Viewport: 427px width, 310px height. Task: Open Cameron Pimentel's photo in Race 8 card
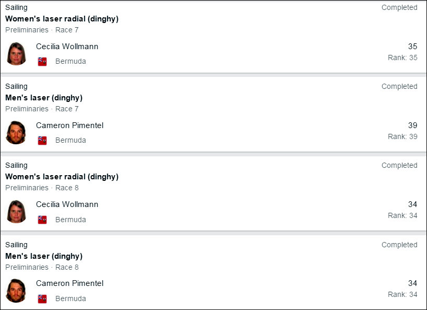point(16,291)
